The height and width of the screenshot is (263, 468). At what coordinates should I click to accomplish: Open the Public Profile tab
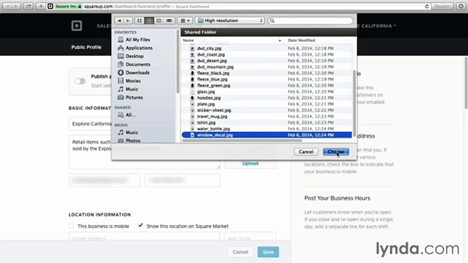tap(86, 47)
